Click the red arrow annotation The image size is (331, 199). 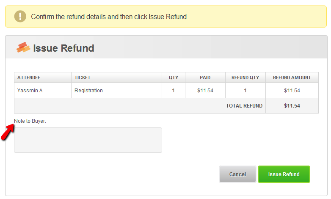tap(7, 132)
